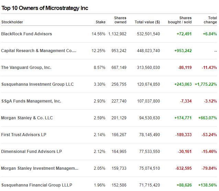The image size is (219, 191).
Task: Select total value 71,715,420
Action: pos(150,185)
